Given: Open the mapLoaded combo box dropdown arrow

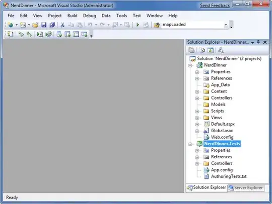Looking at the screenshot, I should 226,25.
